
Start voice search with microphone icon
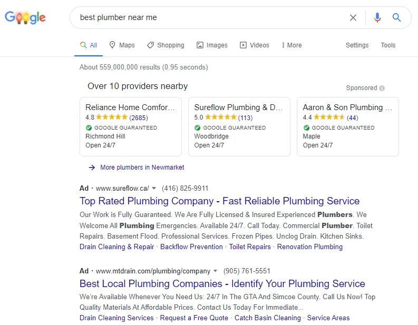[x=377, y=18]
